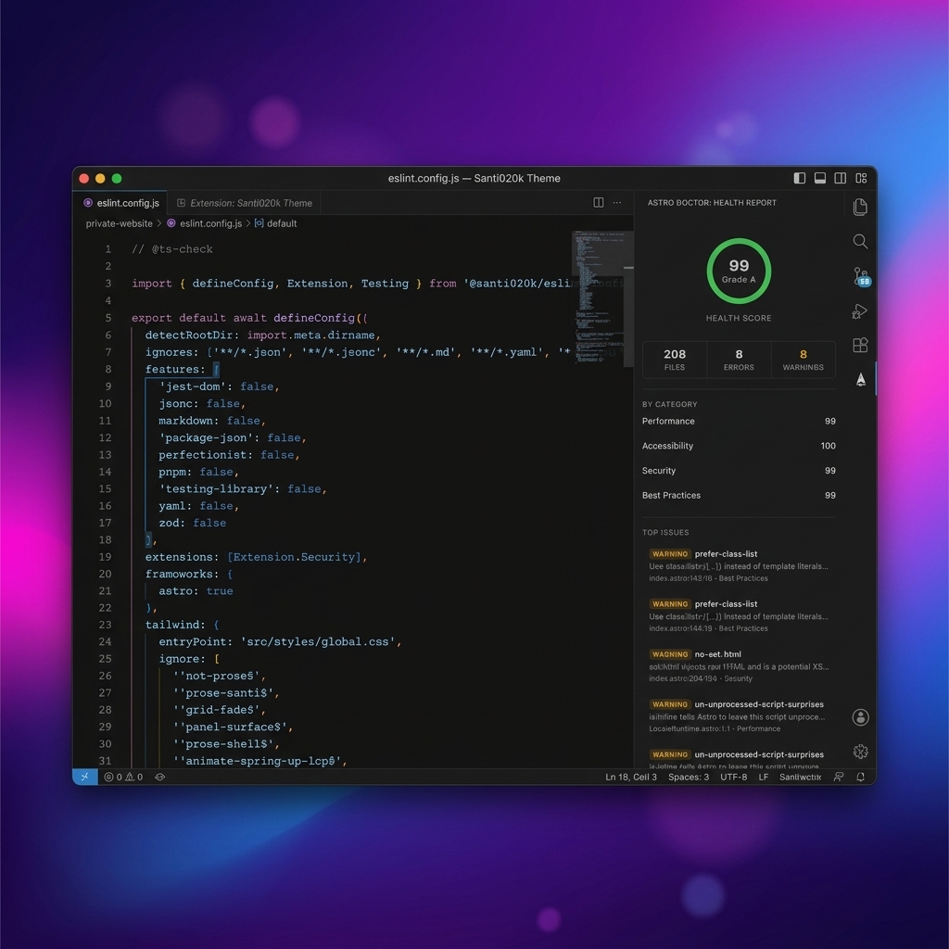Click the '// @ts-check' comment
This screenshot has width=949, height=949.
171,249
